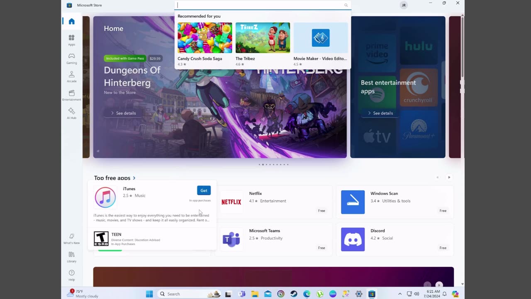Image resolution: width=531 pixels, height=299 pixels.
Task: Click the search magnifier icon in the search box
Action: click(x=346, y=5)
